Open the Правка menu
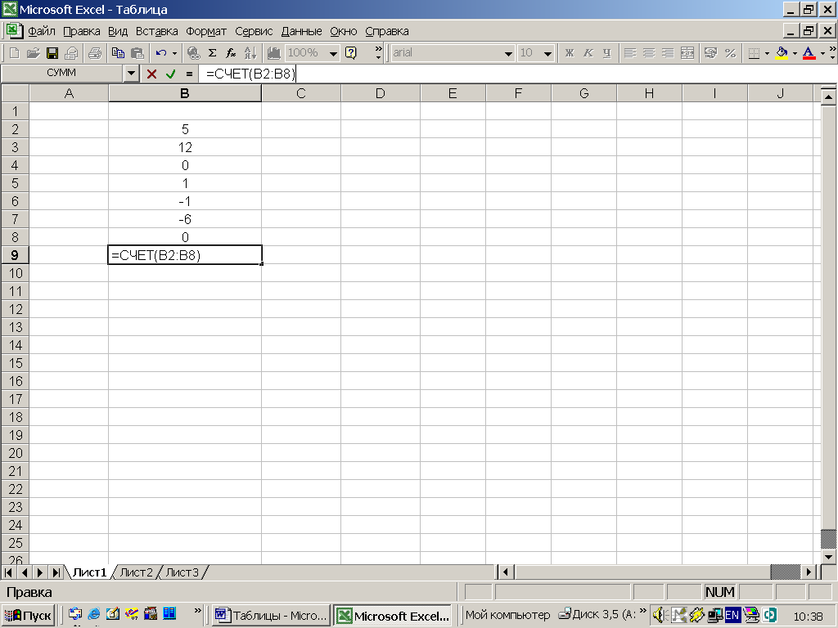 (x=81, y=32)
